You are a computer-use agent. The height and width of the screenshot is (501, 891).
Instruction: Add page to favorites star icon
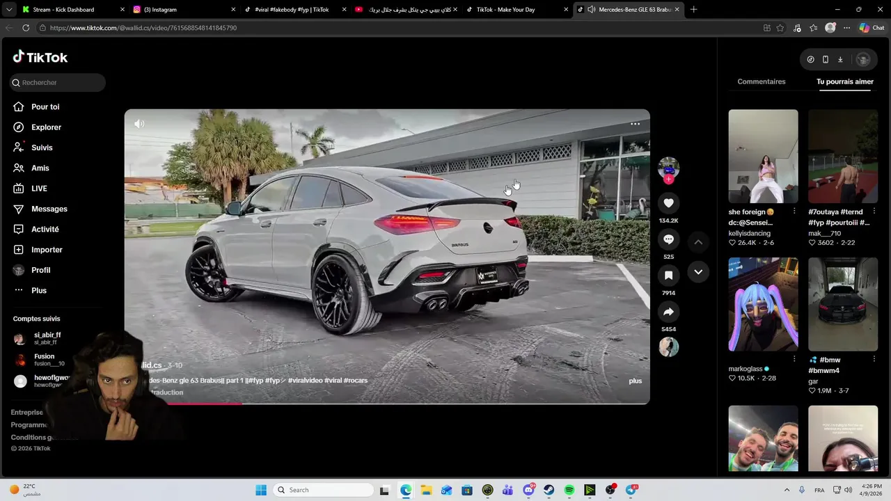tap(780, 28)
